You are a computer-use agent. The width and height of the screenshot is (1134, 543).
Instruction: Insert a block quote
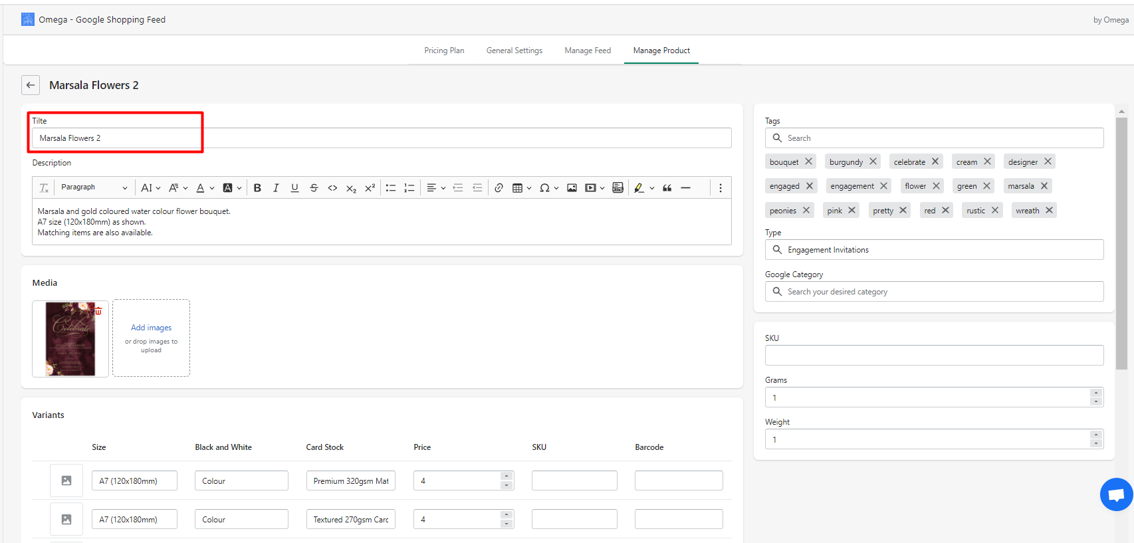pyautogui.click(x=667, y=188)
